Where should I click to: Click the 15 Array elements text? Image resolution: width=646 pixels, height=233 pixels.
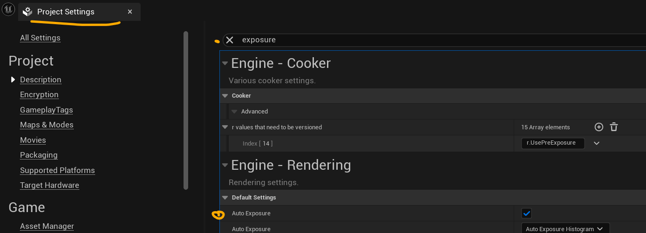pos(545,127)
